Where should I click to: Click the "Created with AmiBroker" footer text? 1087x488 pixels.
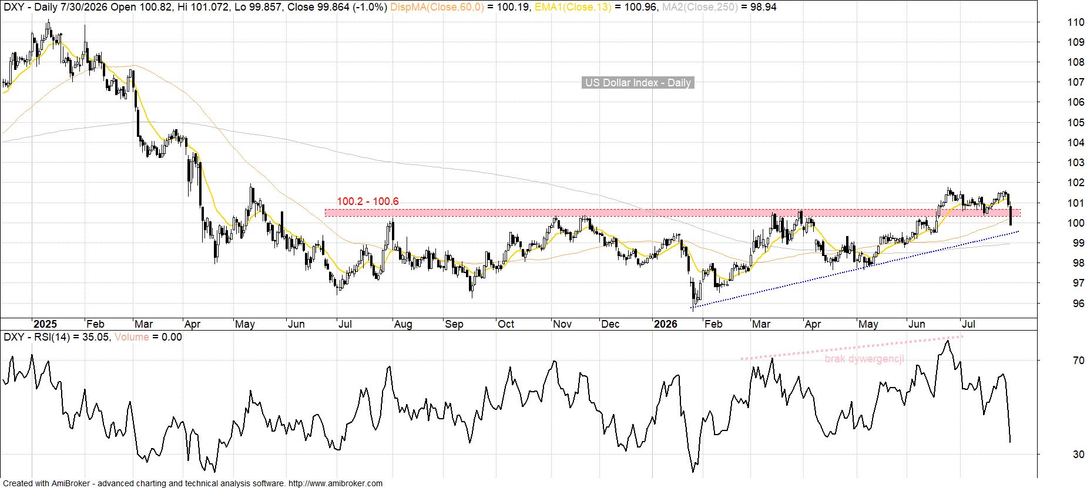coord(48,483)
